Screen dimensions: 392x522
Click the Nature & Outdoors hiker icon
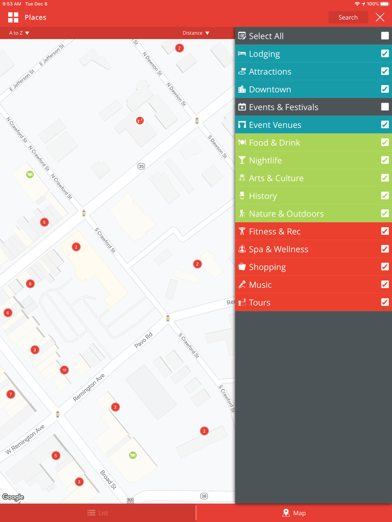point(242,213)
